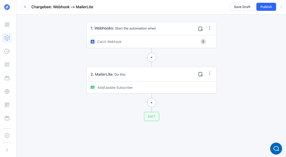Open the MailerLite step three-dot menu

point(210,74)
